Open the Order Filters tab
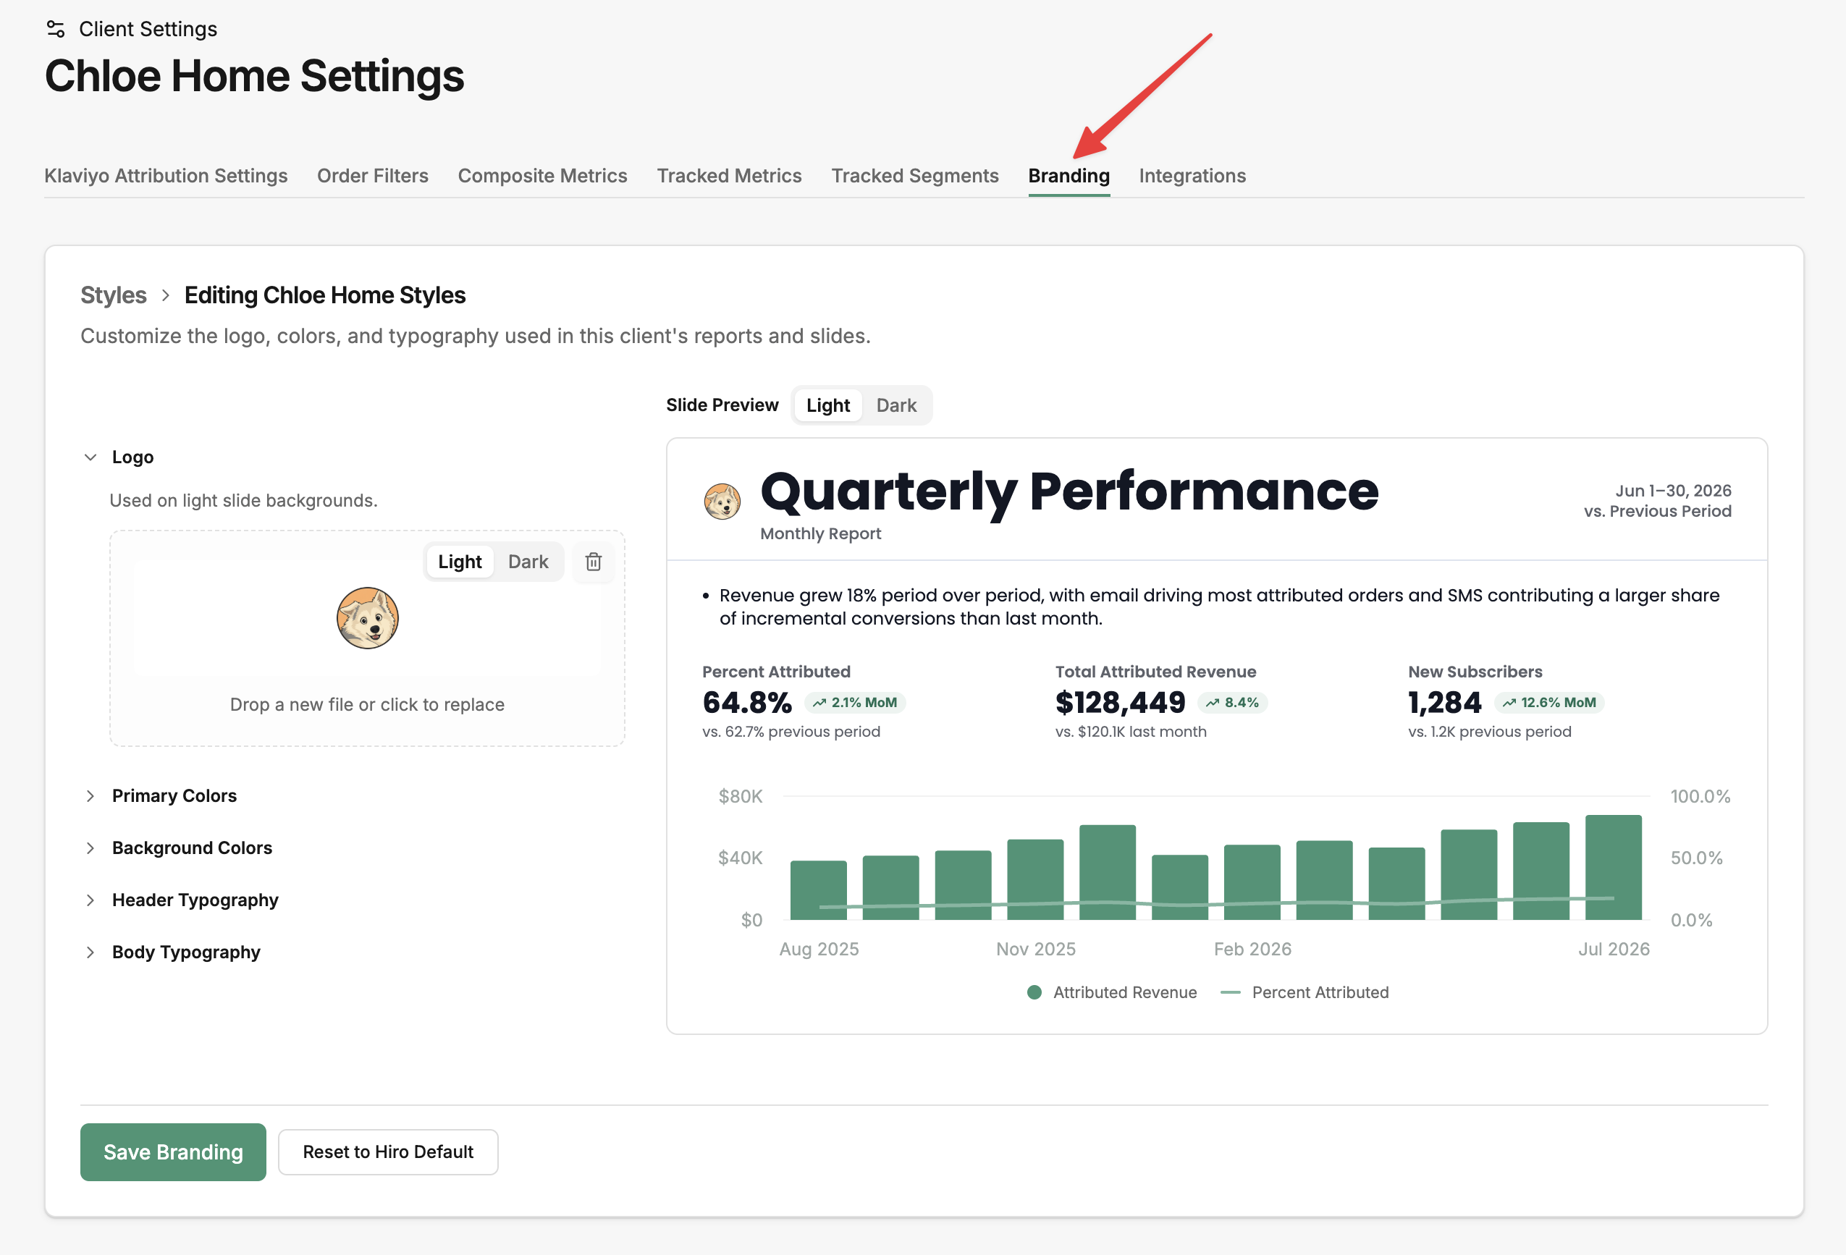The height and width of the screenshot is (1255, 1846). tap(373, 176)
